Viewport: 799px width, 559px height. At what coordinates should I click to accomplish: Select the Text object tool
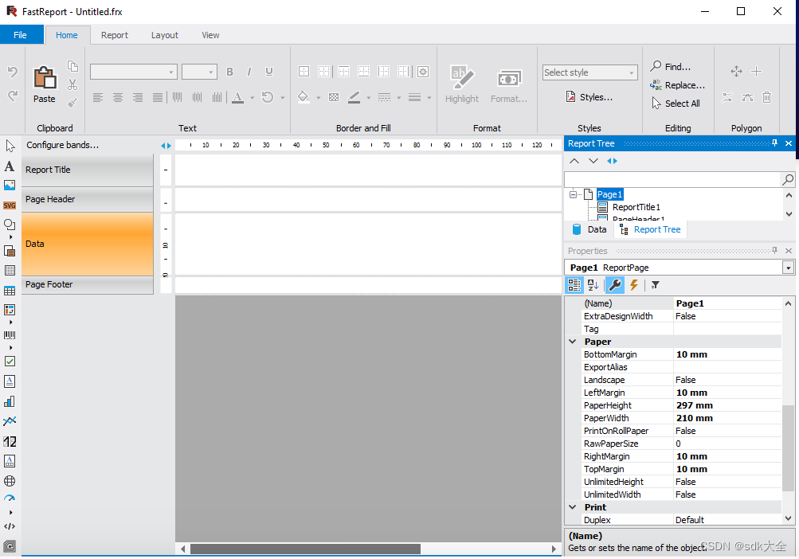[10, 165]
